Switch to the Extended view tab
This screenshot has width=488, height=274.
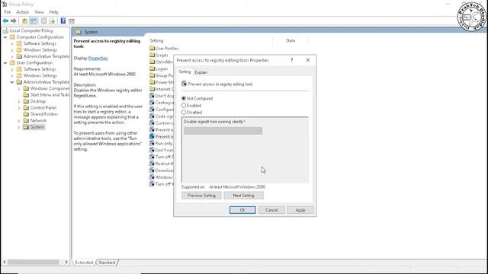click(84, 263)
